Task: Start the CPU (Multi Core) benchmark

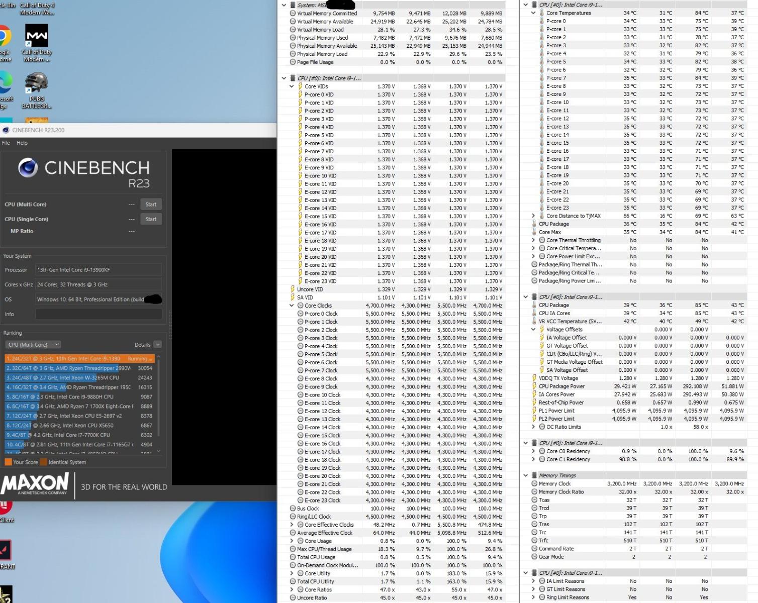Action: pos(151,205)
